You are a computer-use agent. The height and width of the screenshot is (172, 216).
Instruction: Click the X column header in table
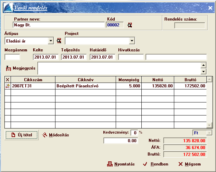8,79
